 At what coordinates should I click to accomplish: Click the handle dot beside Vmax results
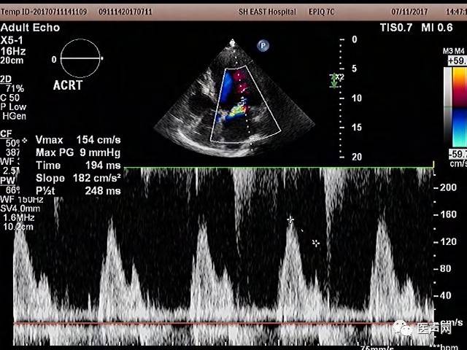pyautogui.click(x=26, y=139)
